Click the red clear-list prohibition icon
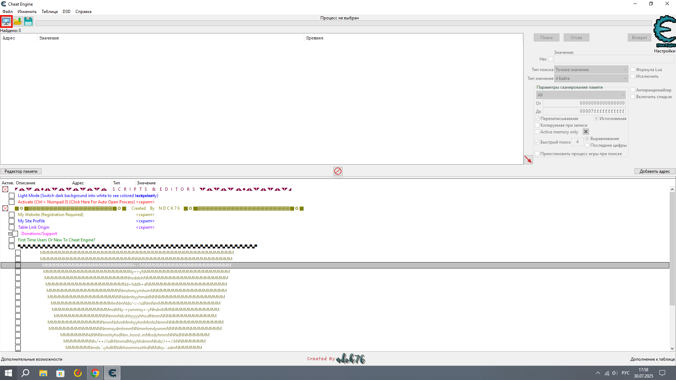Screen dimensions: 676x380 [338, 171]
